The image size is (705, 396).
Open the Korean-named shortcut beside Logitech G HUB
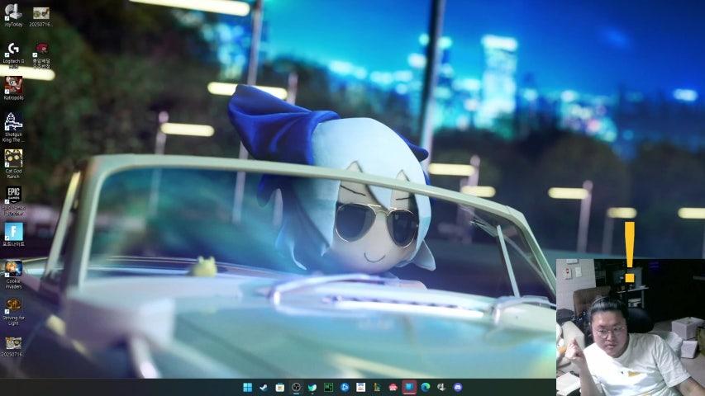pos(41,55)
